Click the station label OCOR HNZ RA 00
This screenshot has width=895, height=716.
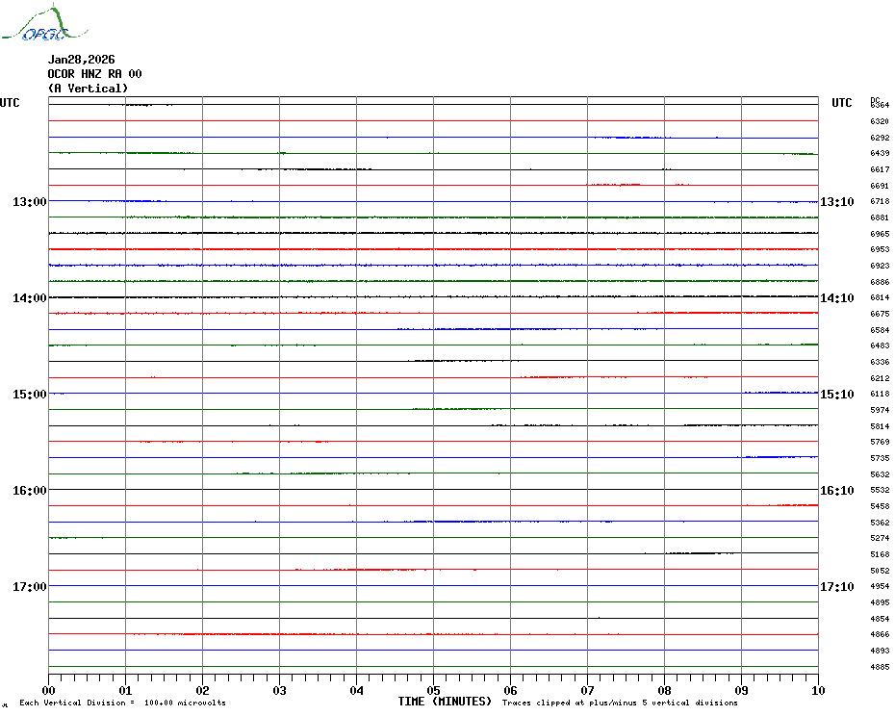click(x=94, y=74)
